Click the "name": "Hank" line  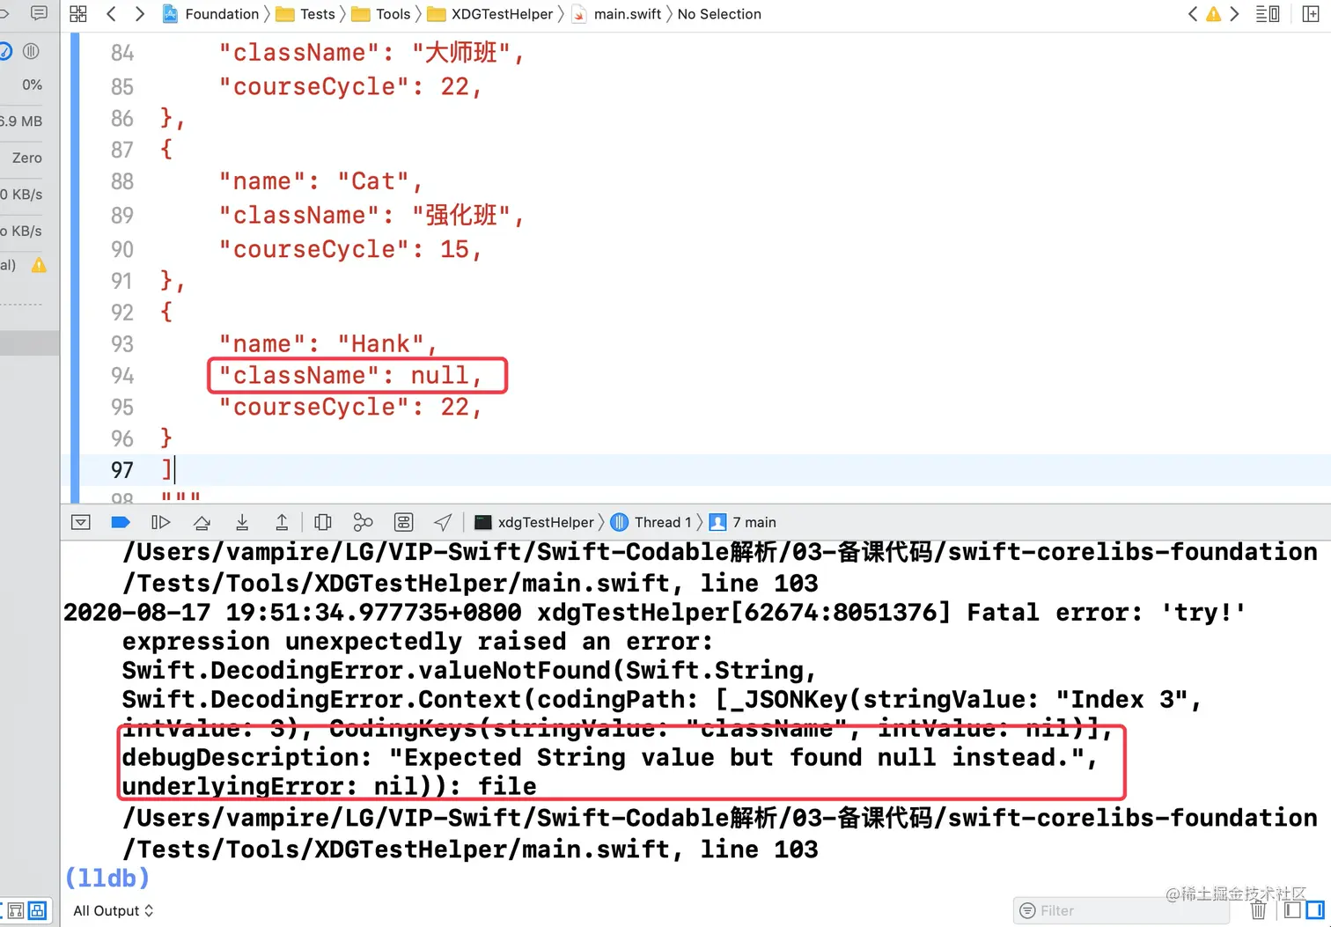(327, 344)
